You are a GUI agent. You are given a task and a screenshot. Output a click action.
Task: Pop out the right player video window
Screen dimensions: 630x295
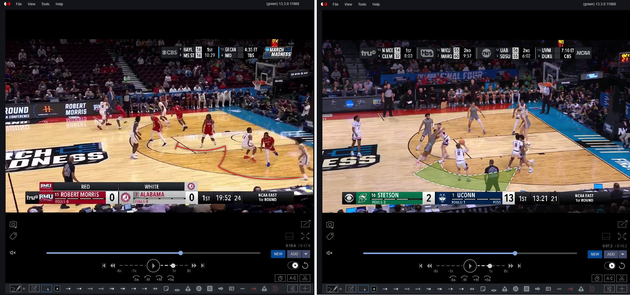click(x=622, y=224)
